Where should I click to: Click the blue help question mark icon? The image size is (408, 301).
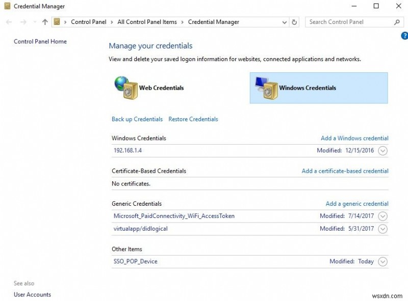click(404, 36)
